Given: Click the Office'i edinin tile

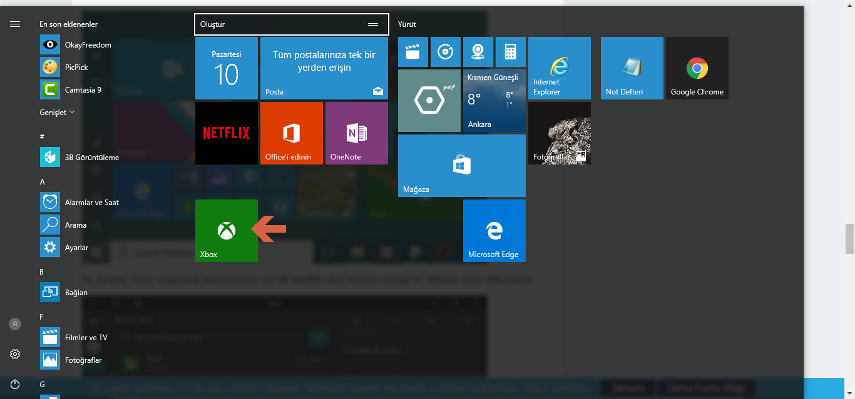Looking at the screenshot, I should tap(291, 133).
